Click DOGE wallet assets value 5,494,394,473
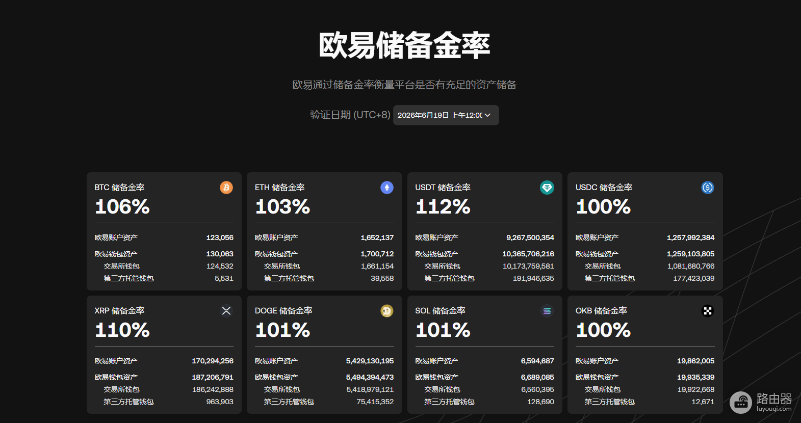This screenshot has height=423, width=801. [x=370, y=377]
